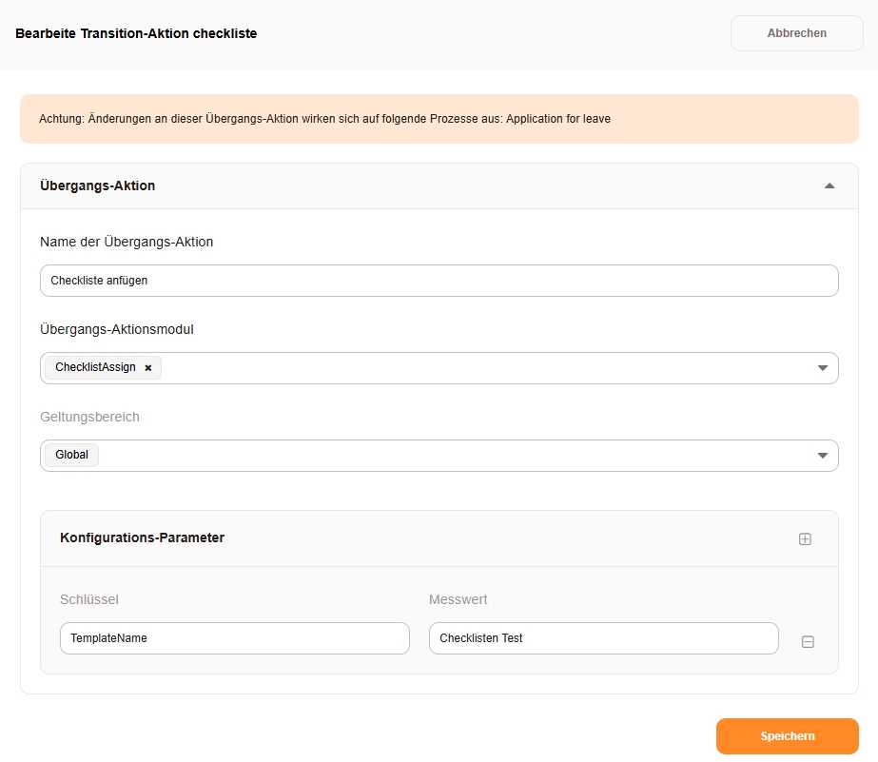Expand the Geltungsbereich dropdown arrow
Image resolution: width=878 pixels, height=762 pixels.
823,456
